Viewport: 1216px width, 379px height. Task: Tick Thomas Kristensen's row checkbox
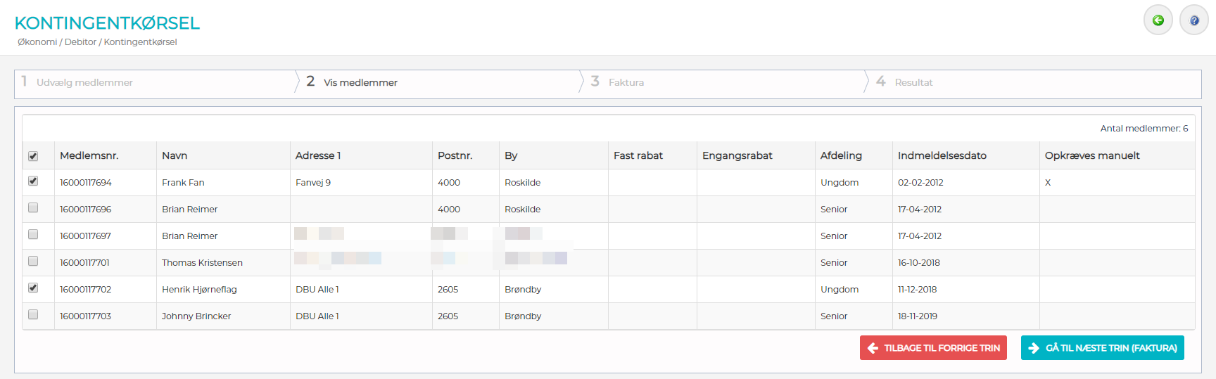pos(33,262)
